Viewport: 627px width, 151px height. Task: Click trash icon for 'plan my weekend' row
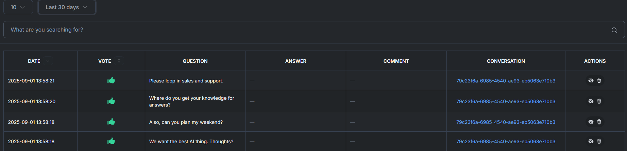599,122
